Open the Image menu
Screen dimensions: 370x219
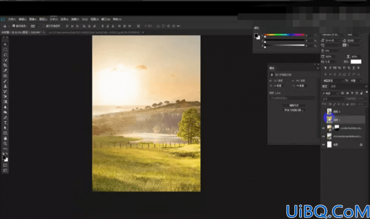pos(33,19)
